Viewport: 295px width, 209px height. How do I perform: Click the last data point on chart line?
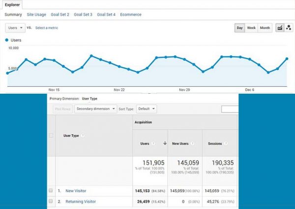287,59
